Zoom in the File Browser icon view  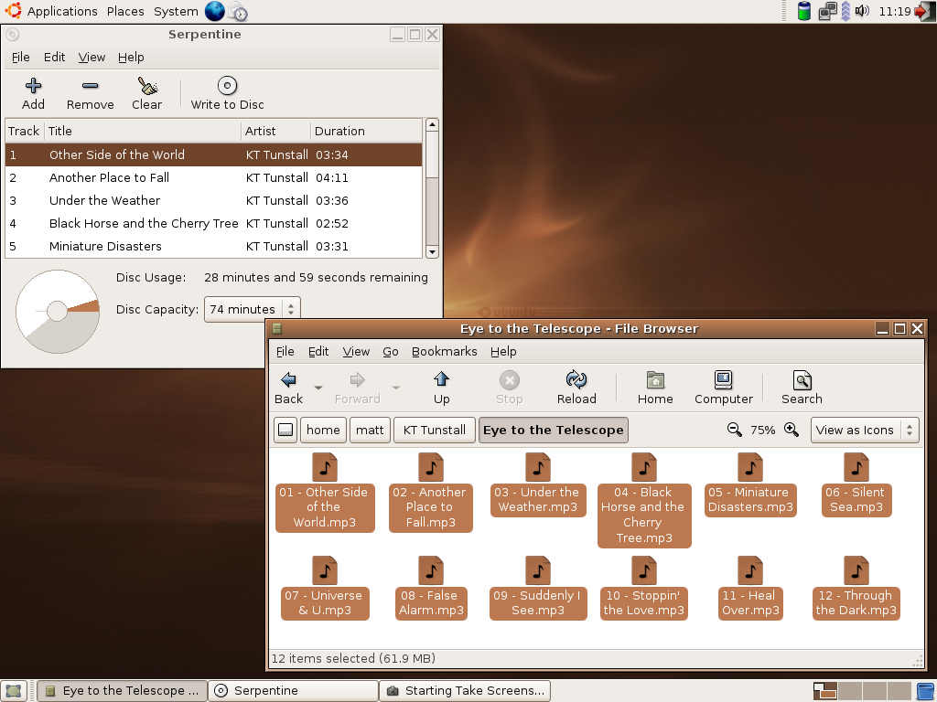792,430
